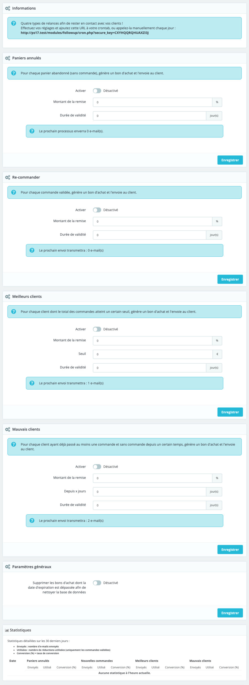Click Montant de la remise field under Re-commander
Image resolution: width=249 pixels, height=685 pixels.
[x=152, y=222]
